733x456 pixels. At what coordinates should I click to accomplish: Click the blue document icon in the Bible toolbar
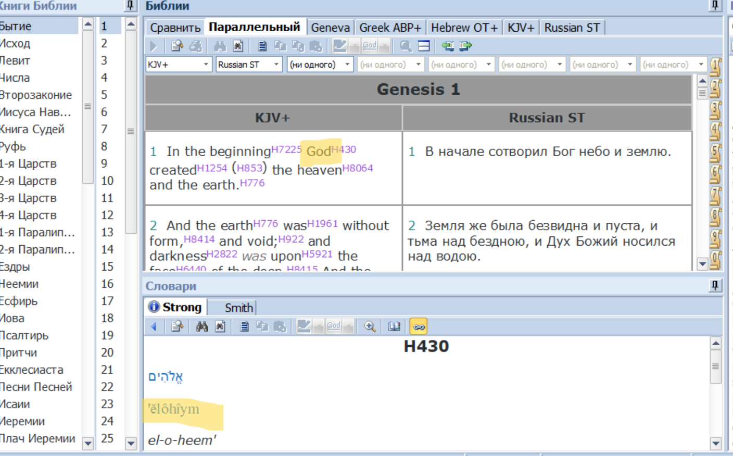(262, 46)
